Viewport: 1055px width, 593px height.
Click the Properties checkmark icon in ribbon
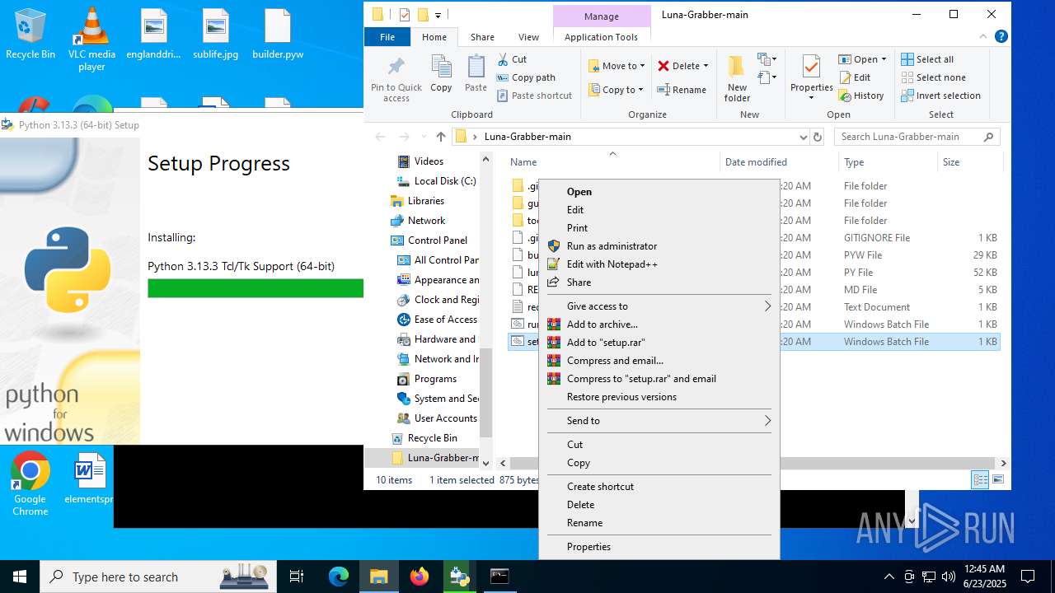(812, 68)
